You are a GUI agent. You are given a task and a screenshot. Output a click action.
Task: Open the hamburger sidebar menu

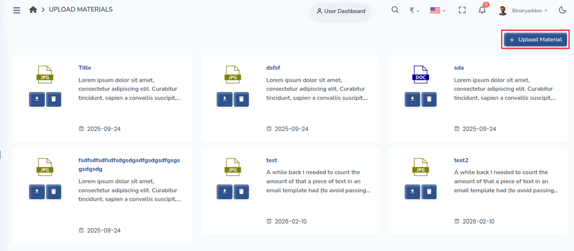point(16,10)
